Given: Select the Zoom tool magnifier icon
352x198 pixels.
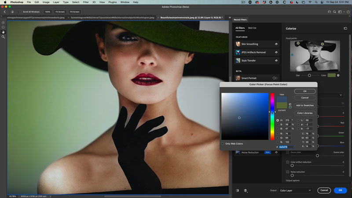Looking at the screenshot, I should coord(3,37).
